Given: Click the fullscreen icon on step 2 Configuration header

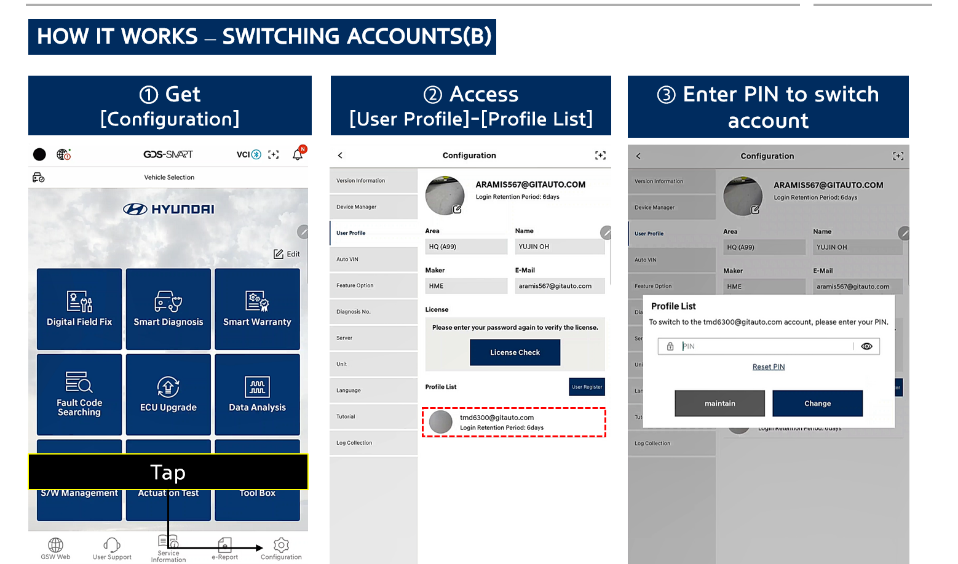Looking at the screenshot, I should tap(600, 156).
